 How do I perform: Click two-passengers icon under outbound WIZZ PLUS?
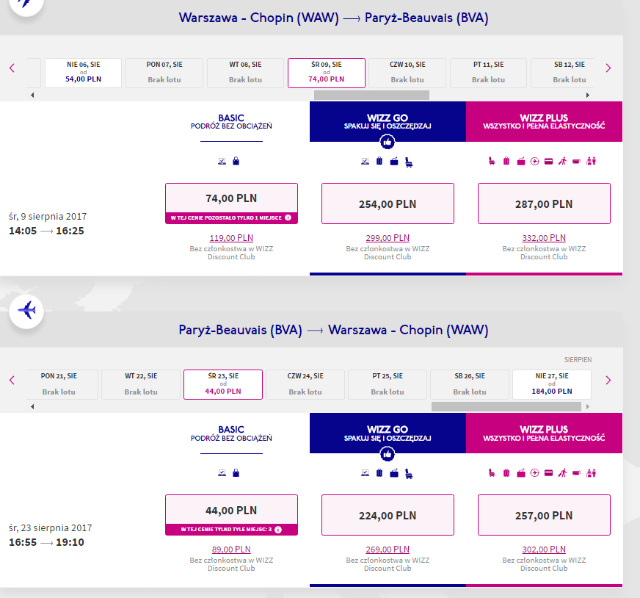[x=591, y=162]
